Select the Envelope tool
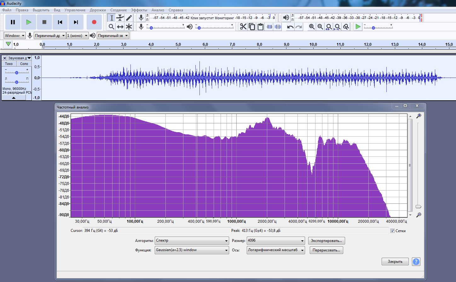456x282 pixels. [120, 18]
